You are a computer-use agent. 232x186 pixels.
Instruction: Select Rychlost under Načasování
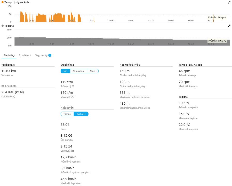click(81, 114)
